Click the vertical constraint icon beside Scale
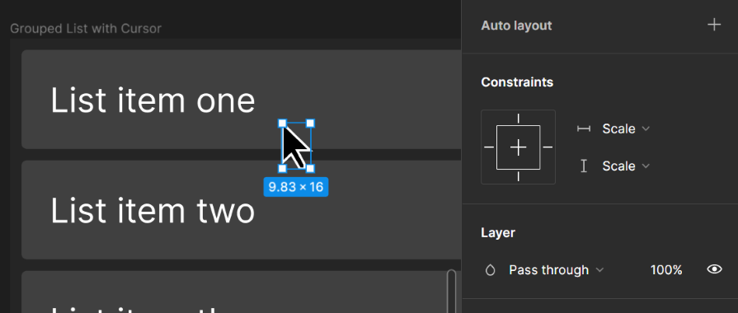The width and height of the screenshot is (738, 313). [x=584, y=166]
